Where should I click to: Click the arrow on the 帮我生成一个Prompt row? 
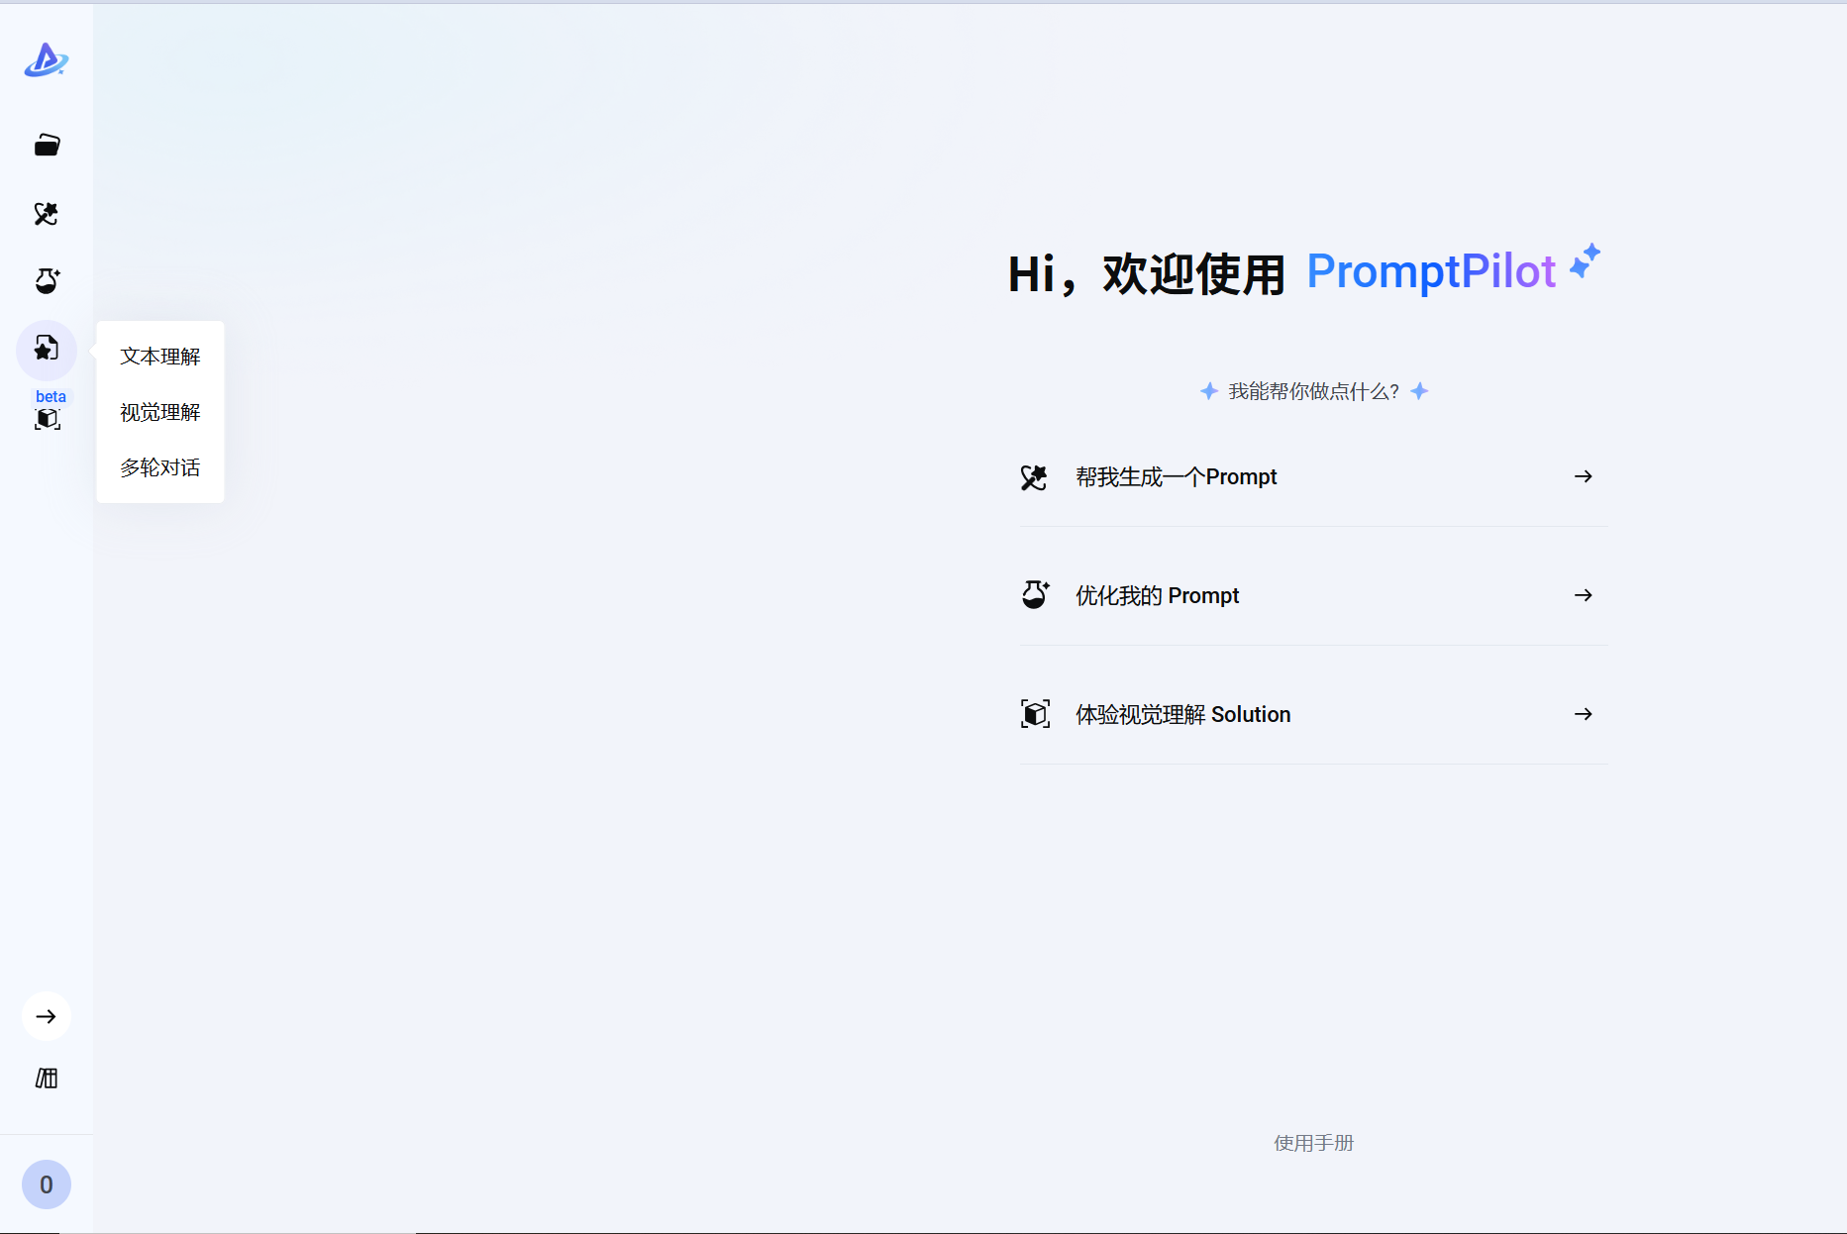pos(1583,476)
